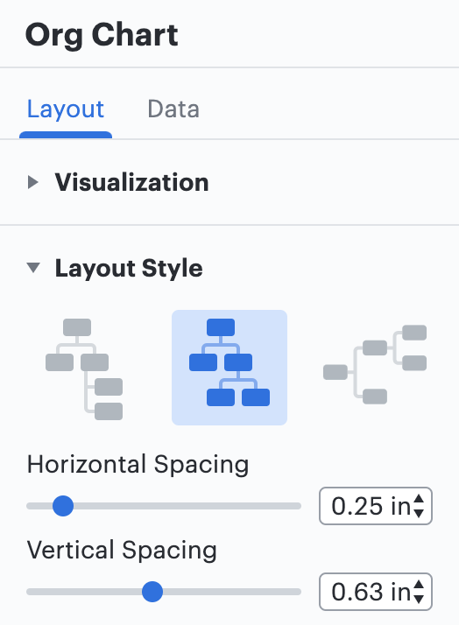Click the Vertical Spacing slider handle
The image size is (459, 625).
[152, 592]
